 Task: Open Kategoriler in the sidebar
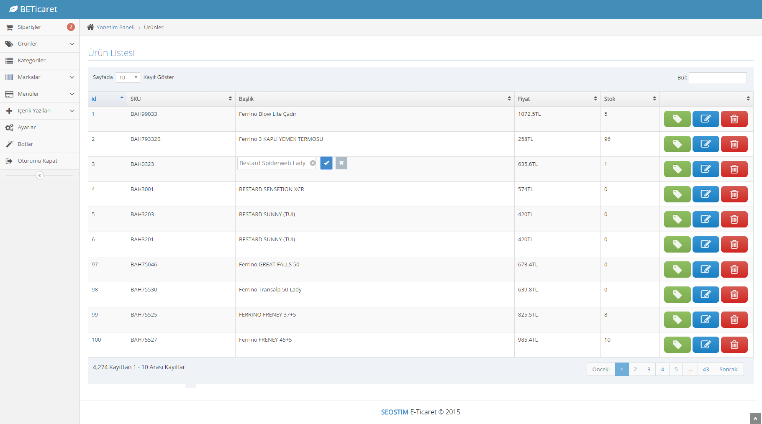tap(39, 61)
